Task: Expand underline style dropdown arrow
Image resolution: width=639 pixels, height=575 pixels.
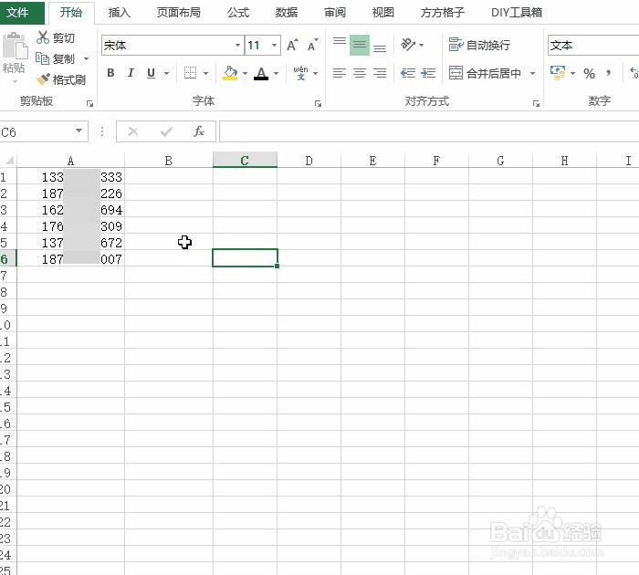Action: click(x=166, y=73)
